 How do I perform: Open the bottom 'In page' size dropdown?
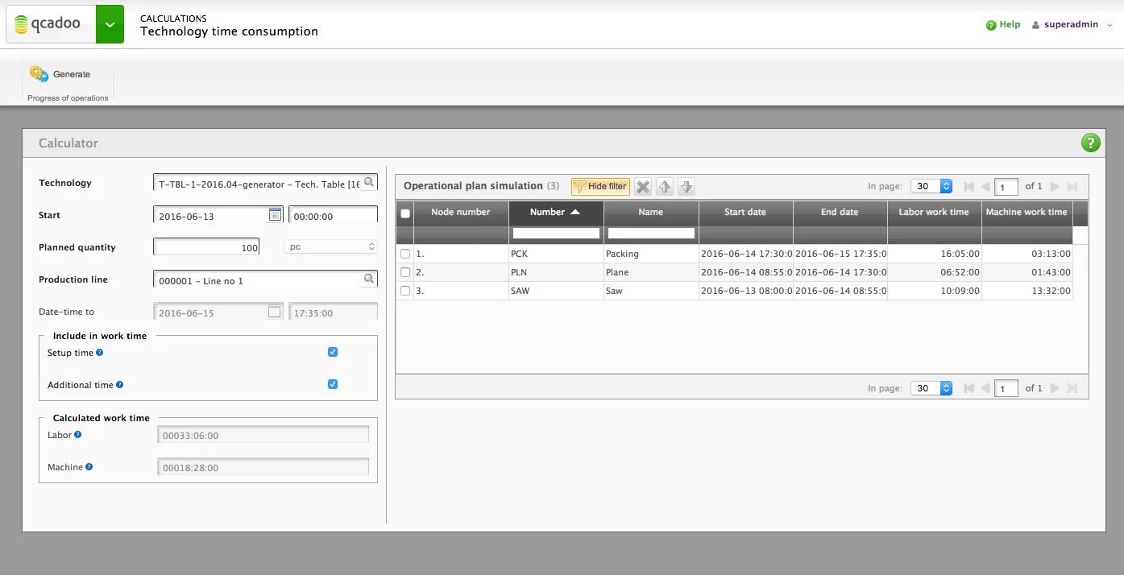[x=932, y=388]
